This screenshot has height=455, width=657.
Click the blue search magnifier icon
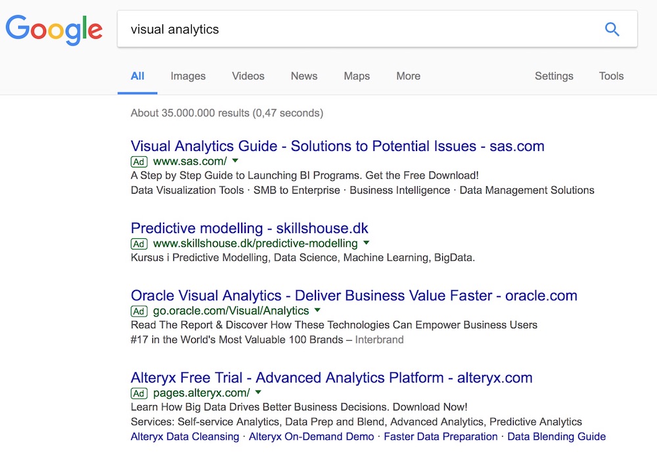tap(612, 30)
